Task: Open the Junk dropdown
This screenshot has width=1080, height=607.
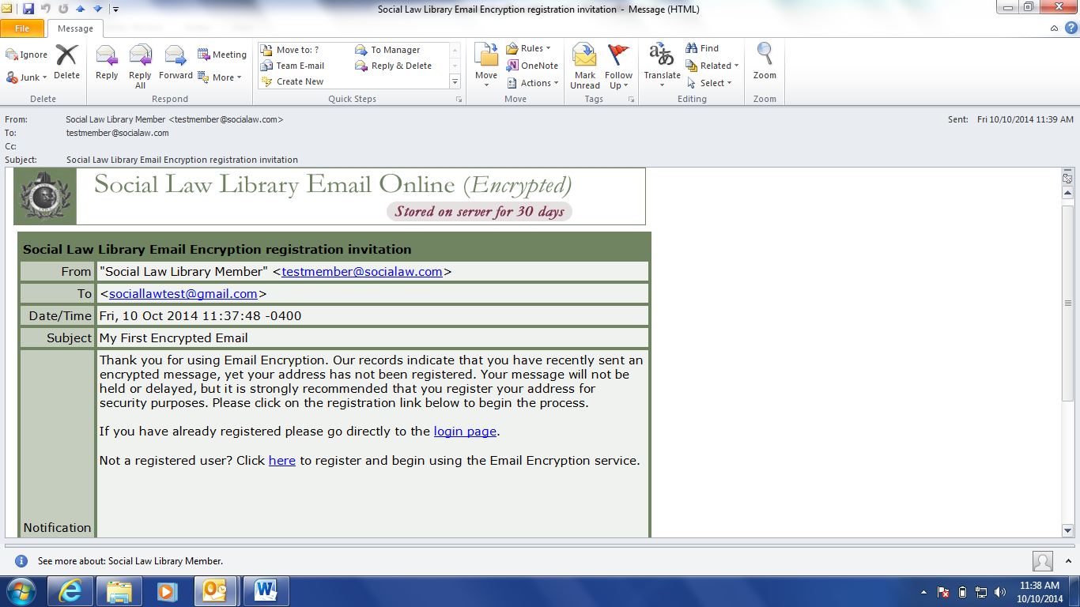Action: 27,77
